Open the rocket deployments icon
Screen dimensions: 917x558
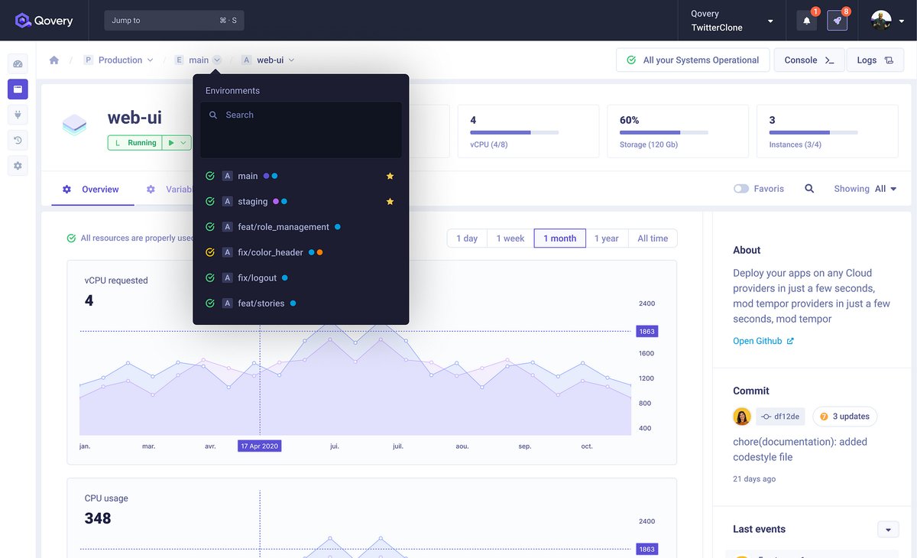(x=838, y=21)
